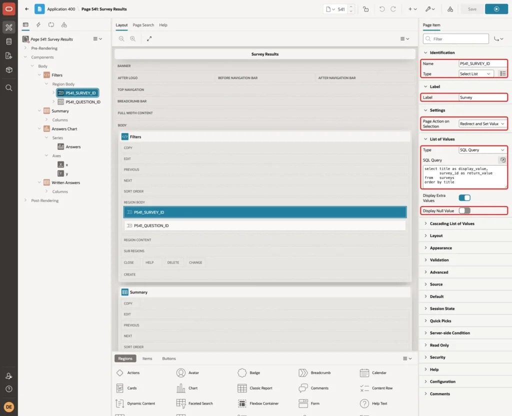Image resolution: width=512 pixels, height=416 pixels.
Task: Click the Save button
Action: pyautogui.click(x=472, y=9)
